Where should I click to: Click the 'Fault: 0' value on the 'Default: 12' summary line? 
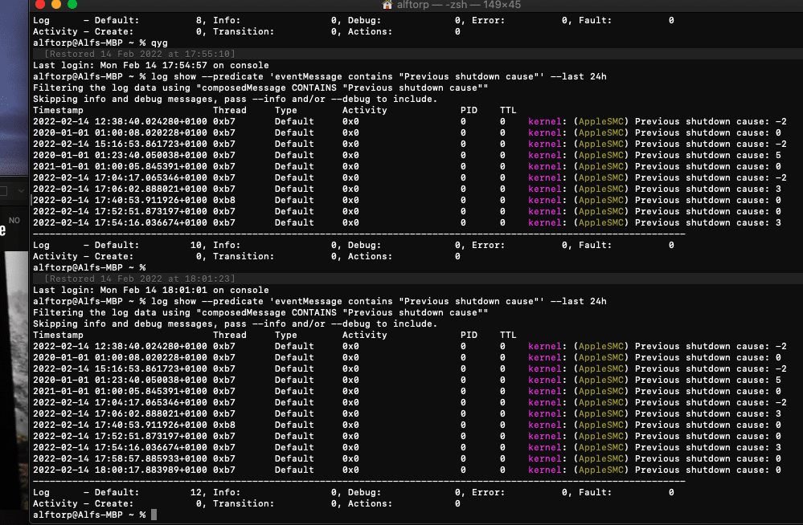click(626, 492)
